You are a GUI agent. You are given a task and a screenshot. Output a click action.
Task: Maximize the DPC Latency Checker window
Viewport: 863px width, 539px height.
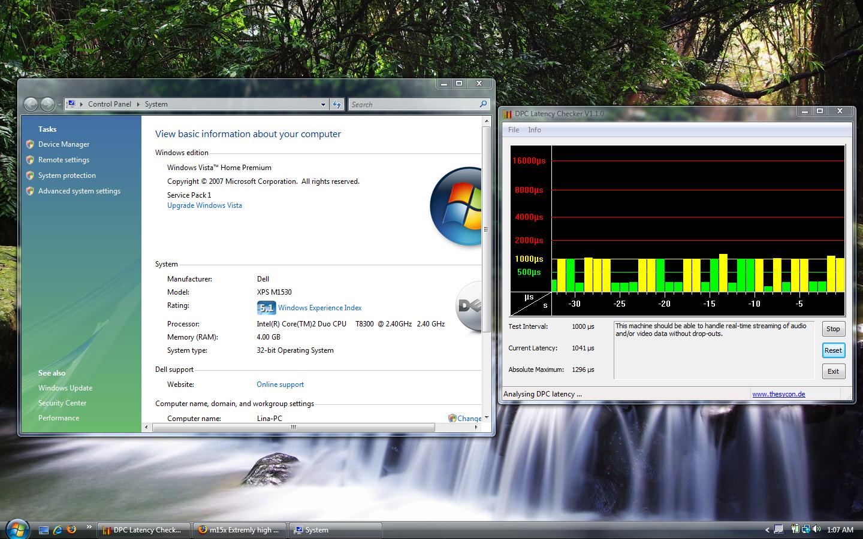click(820, 111)
